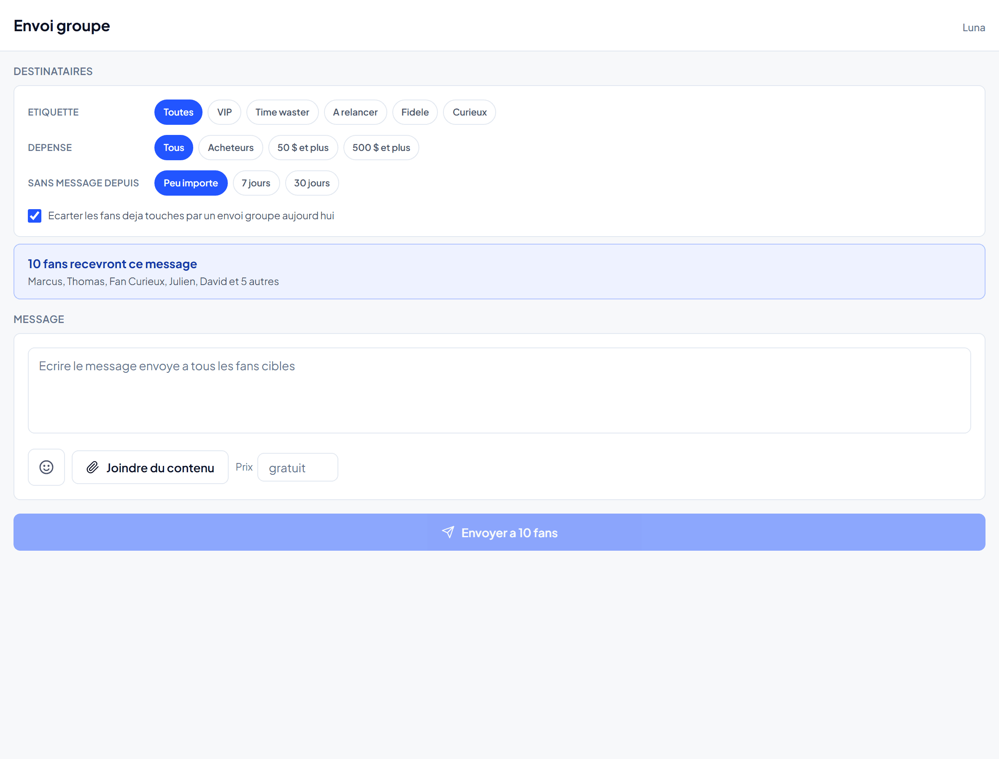Uncheck Ecarter les fans deja touches checkbox
The width and height of the screenshot is (999, 759).
tap(35, 215)
